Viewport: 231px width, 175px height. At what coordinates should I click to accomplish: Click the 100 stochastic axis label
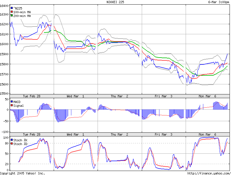click(6, 138)
